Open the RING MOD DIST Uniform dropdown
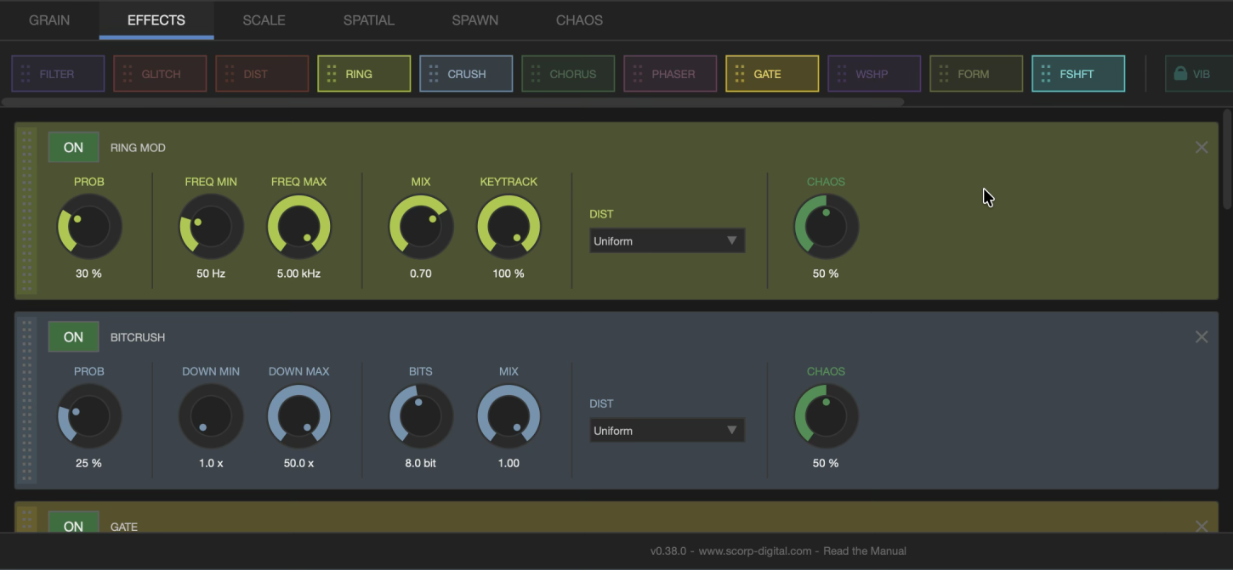The image size is (1233, 570). coord(667,240)
